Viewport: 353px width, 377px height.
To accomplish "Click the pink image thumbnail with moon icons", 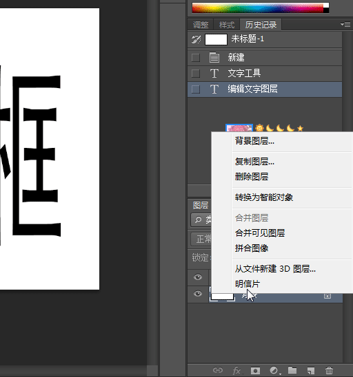I will click(x=239, y=128).
